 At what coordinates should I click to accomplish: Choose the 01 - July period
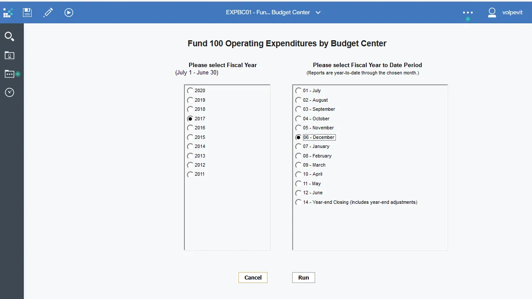coord(299,91)
